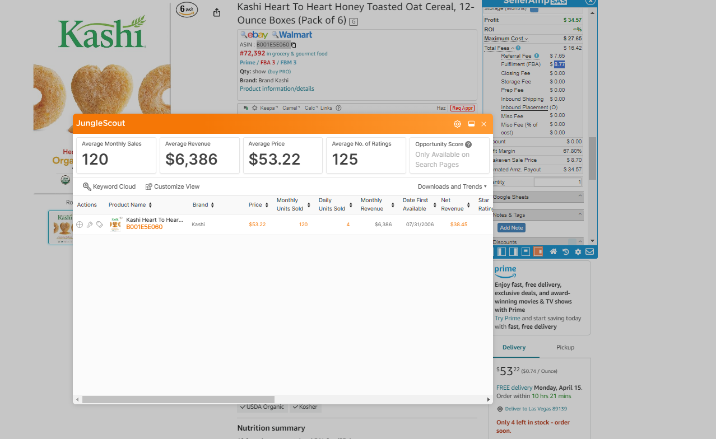Open Links in extension toolbar
This screenshot has width=716, height=439.
point(326,108)
